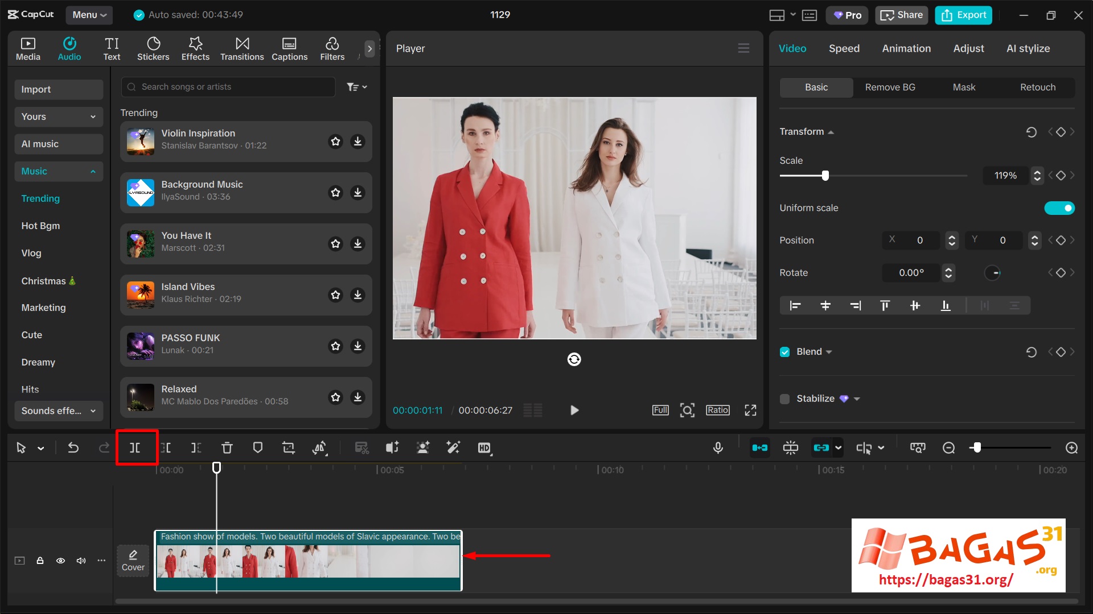Click the zoom-out magnifier beside the timeline slider
The image size is (1093, 614).
pos(949,447)
